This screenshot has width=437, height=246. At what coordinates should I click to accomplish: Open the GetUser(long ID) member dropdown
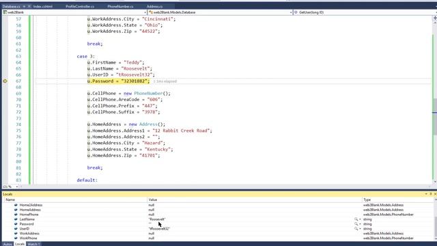coord(365,12)
